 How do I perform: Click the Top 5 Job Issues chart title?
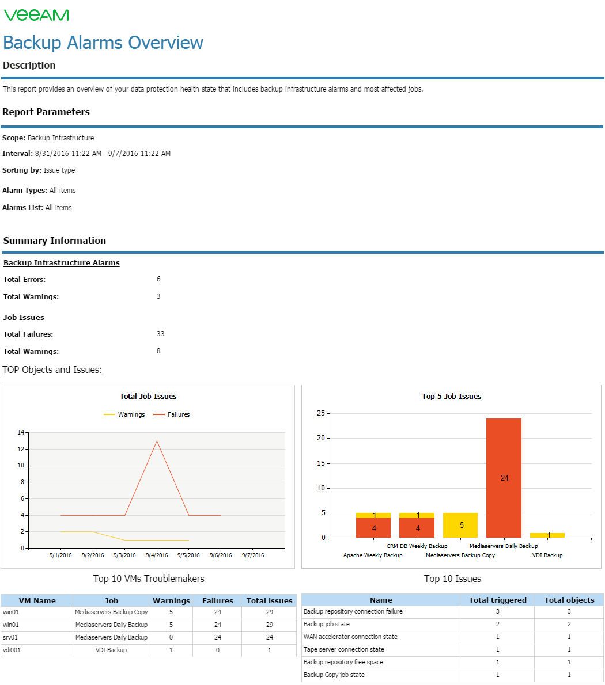(x=452, y=397)
